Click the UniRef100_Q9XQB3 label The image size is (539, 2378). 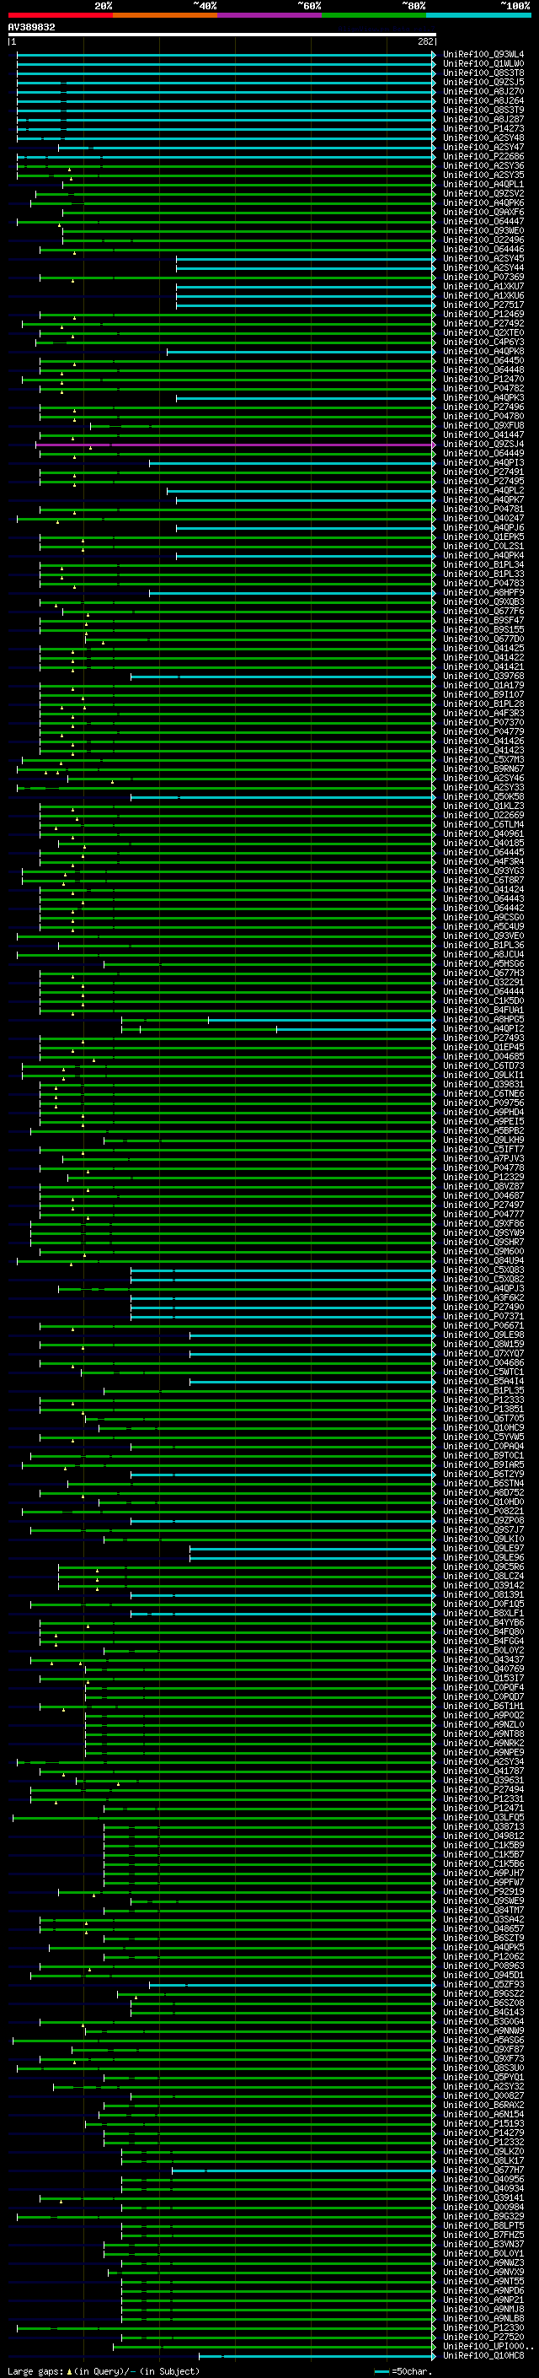tap(483, 603)
